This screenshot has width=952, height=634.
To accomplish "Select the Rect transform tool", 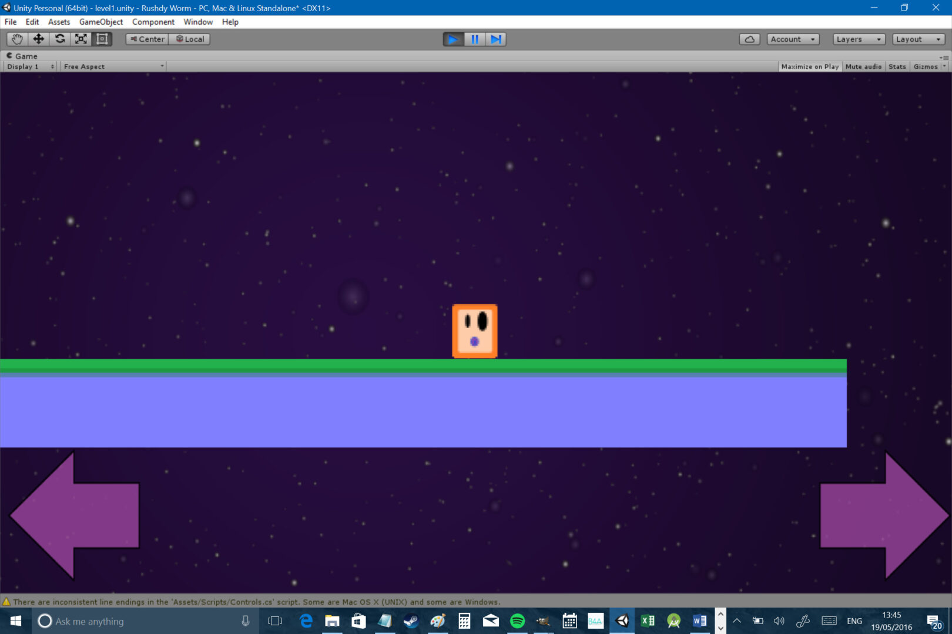I will (102, 39).
